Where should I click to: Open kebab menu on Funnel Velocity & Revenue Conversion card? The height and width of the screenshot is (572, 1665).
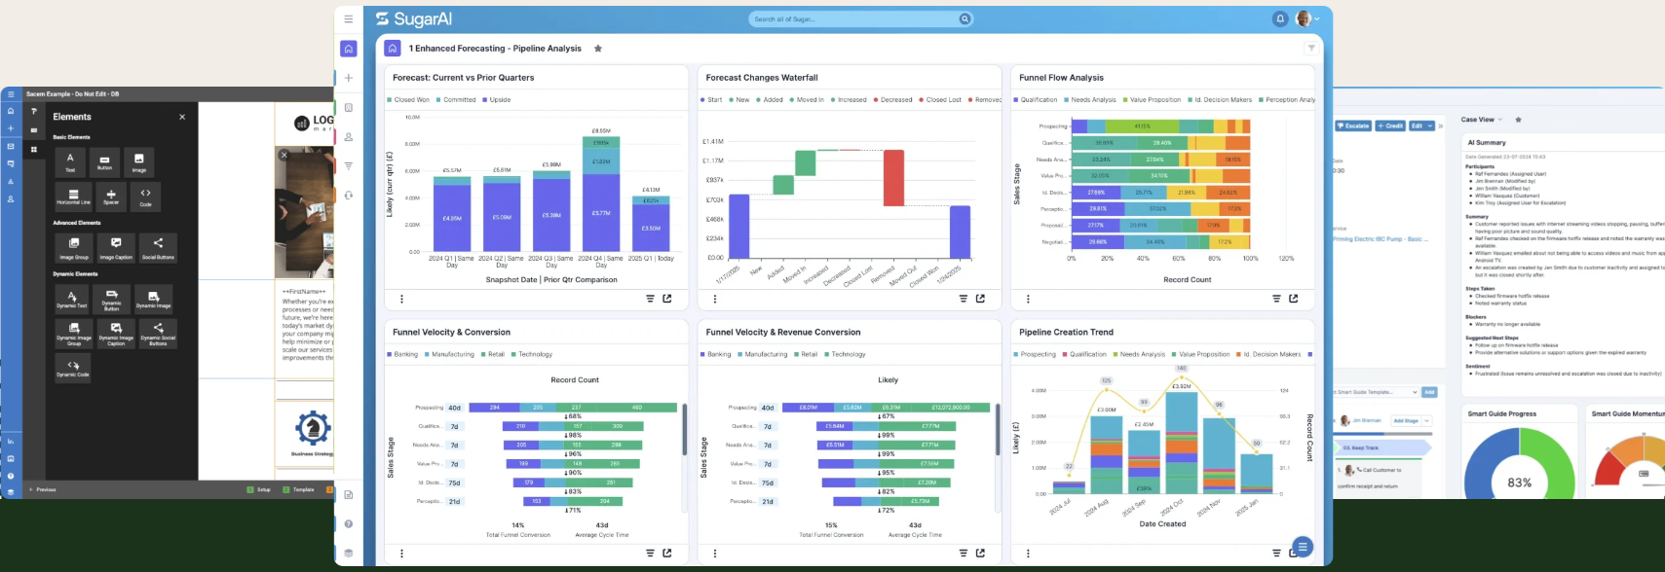pos(715,554)
